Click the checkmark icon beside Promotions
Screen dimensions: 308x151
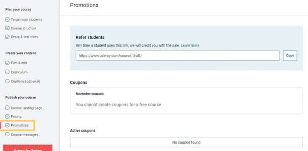pos(7,125)
